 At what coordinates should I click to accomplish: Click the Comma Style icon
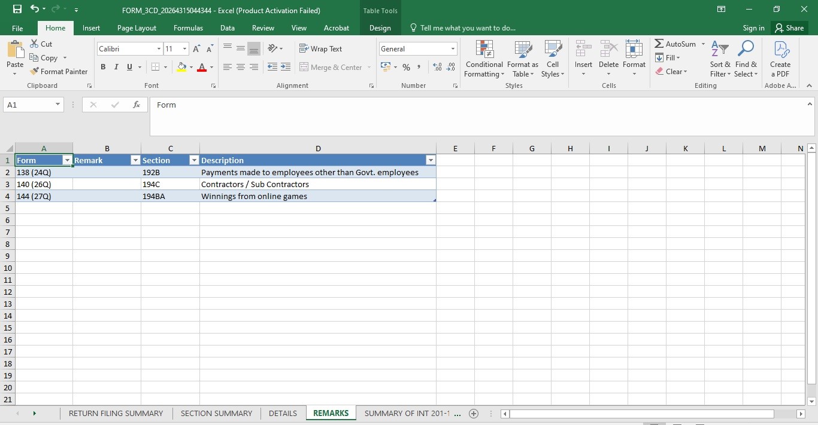pyautogui.click(x=419, y=67)
